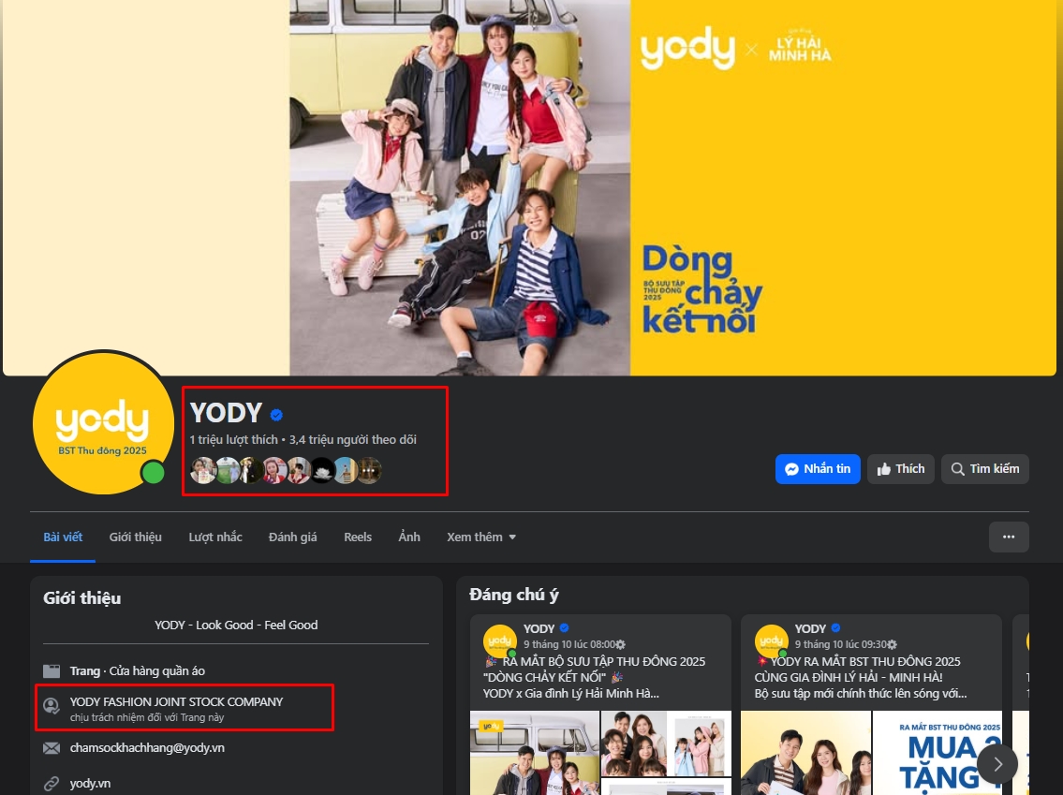The image size is (1063, 795).
Task: Open the Ảnh tab
Action: (x=409, y=537)
